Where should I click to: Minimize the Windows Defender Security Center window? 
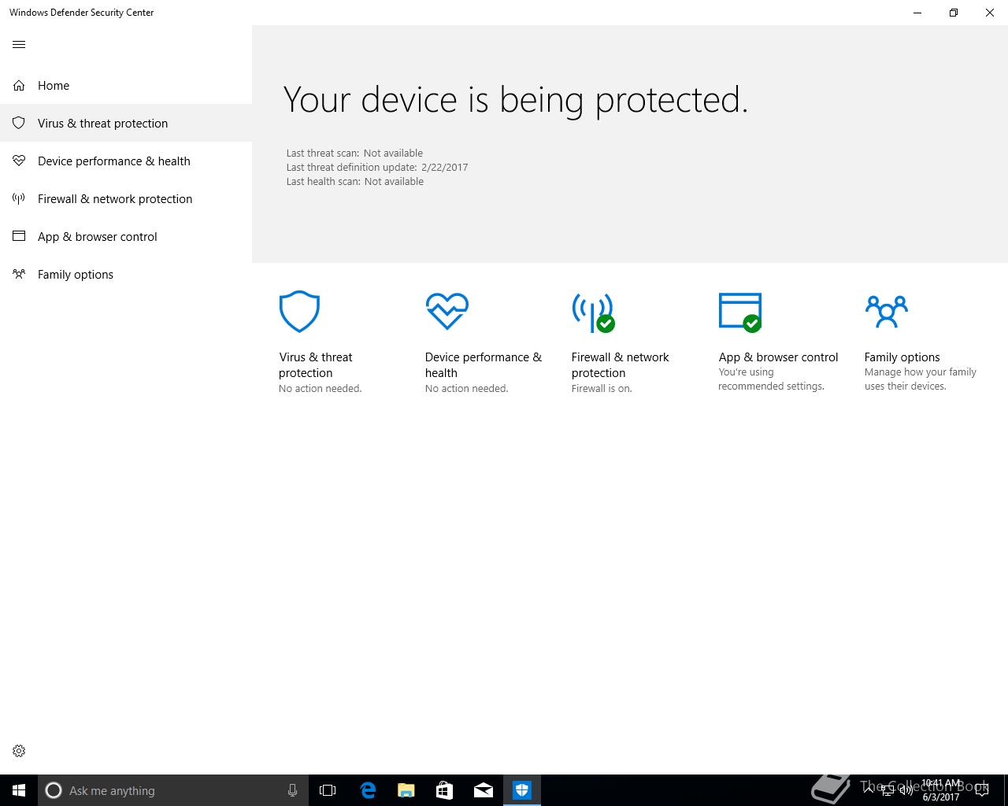(x=917, y=13)
